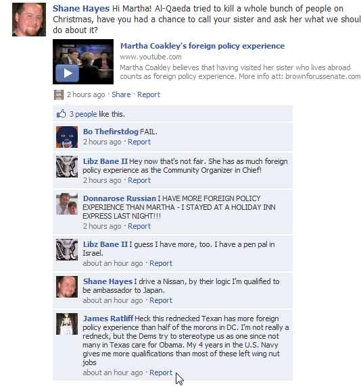This screenshot has width=361, height=386.
Task: Open the 'Martha Coakley's foreign policy experience' link
Action: click(202, 46)
